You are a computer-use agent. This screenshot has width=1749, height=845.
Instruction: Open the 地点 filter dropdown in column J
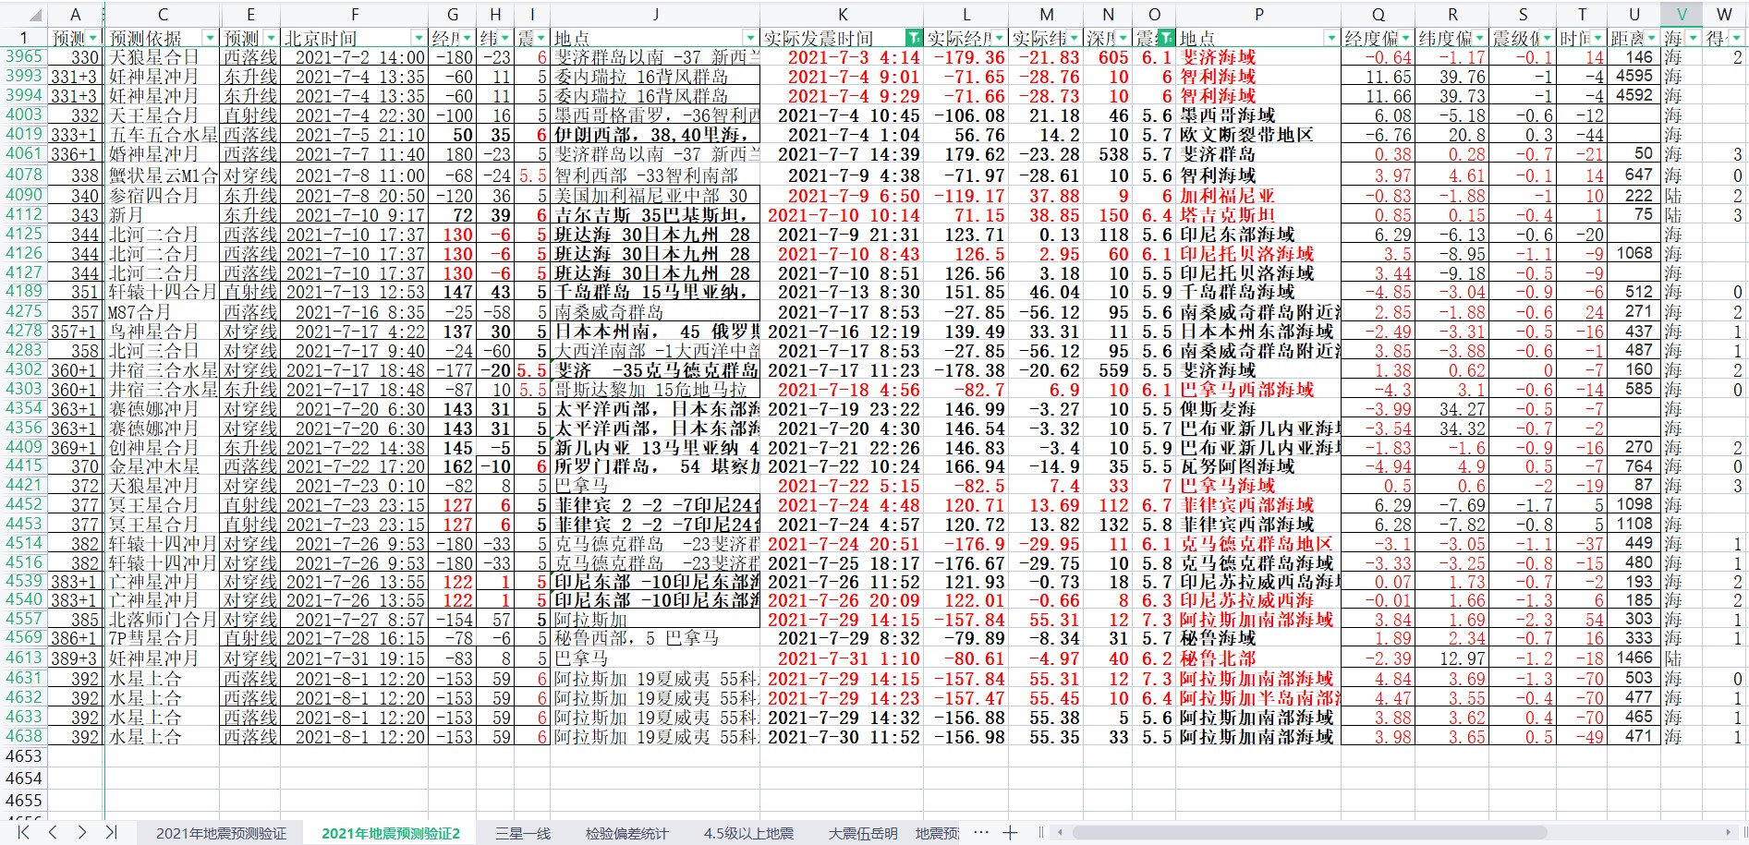(751, 38)
